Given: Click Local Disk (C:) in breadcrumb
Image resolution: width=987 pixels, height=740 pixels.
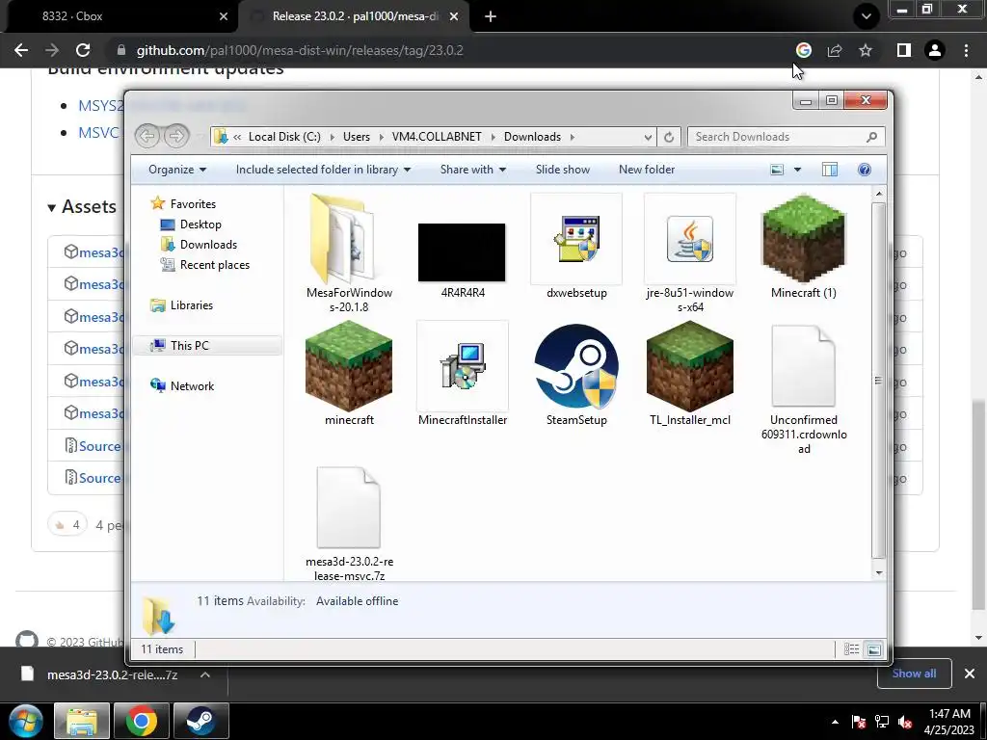Looking at the screenshot, I should (x=284, y=137).
